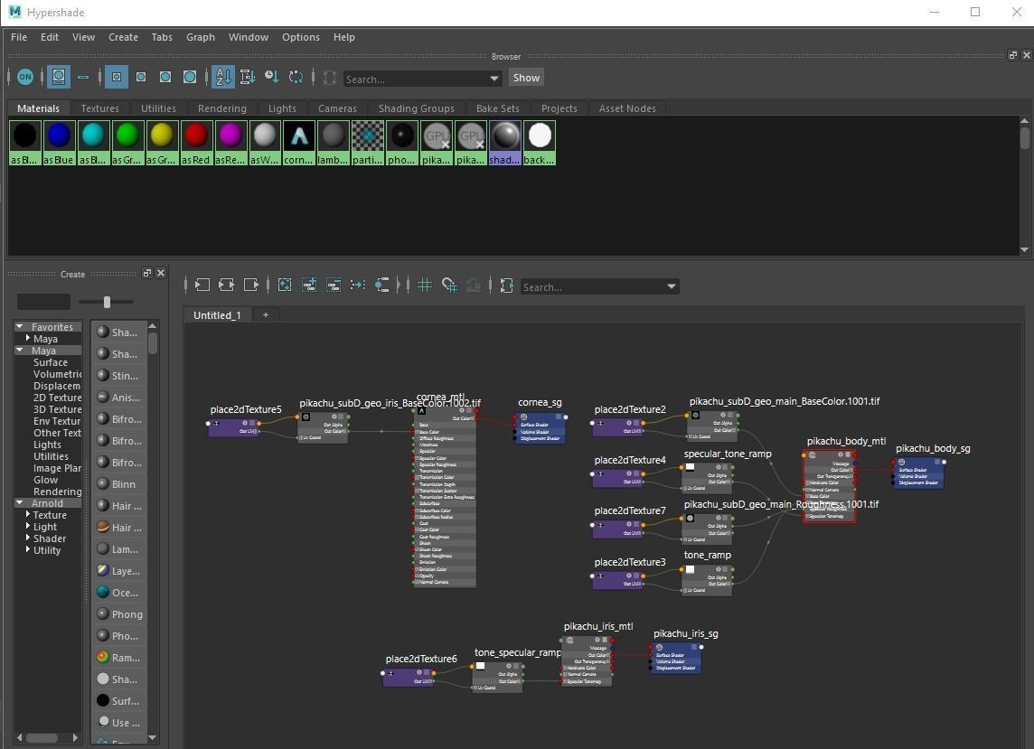Screen dimensions: 1034x749
Task: Sort browser items by name (A-Z)
Action: (x=223, y=77)
